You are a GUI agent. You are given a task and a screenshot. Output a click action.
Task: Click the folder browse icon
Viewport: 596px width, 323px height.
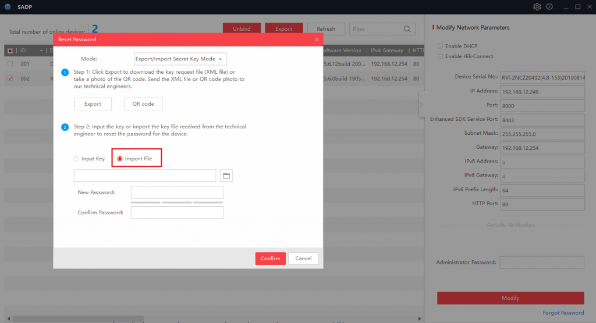[226, 175]
